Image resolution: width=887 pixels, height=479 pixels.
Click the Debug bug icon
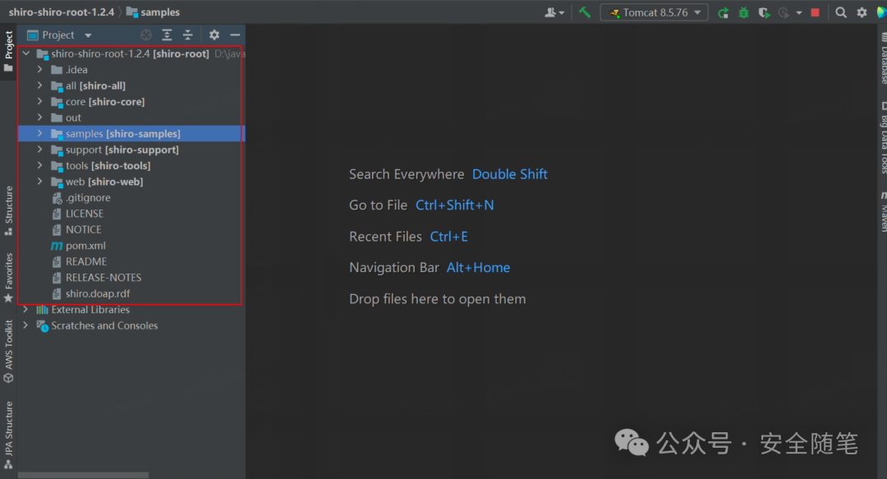tap(743, 12)
